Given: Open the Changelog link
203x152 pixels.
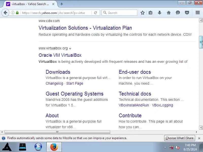Looking at the screenshot, I should 54,84.
